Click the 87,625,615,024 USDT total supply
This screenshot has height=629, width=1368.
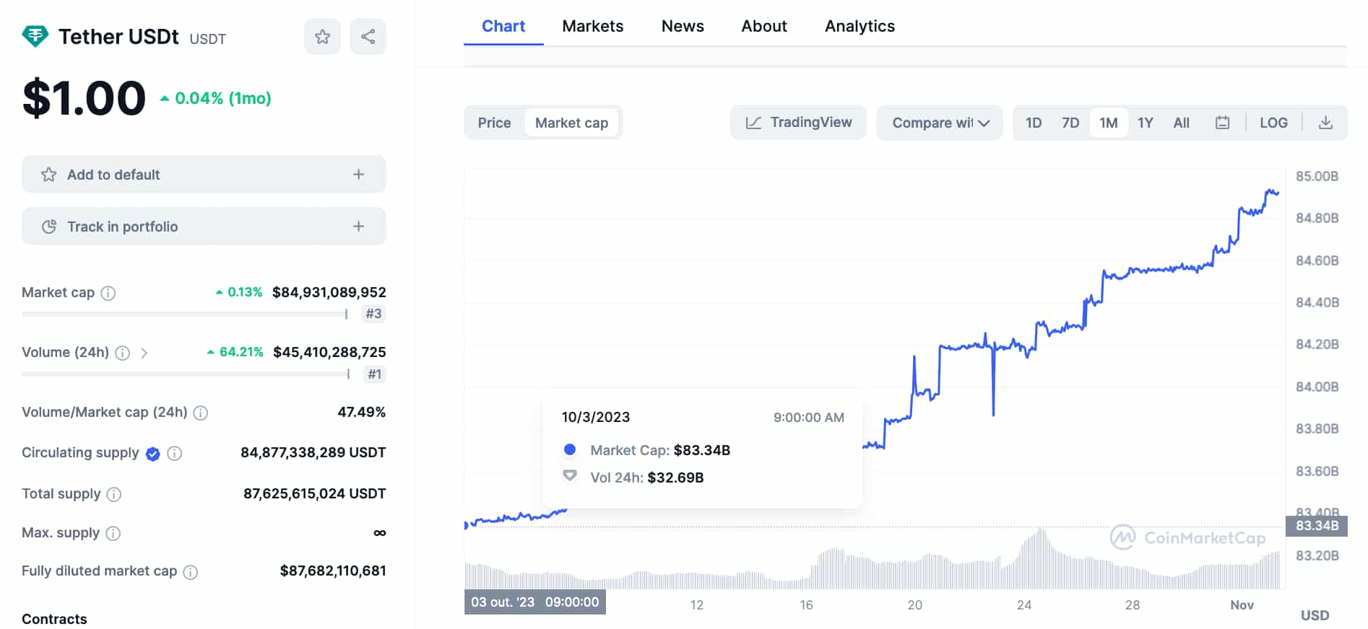pos(314,493)
